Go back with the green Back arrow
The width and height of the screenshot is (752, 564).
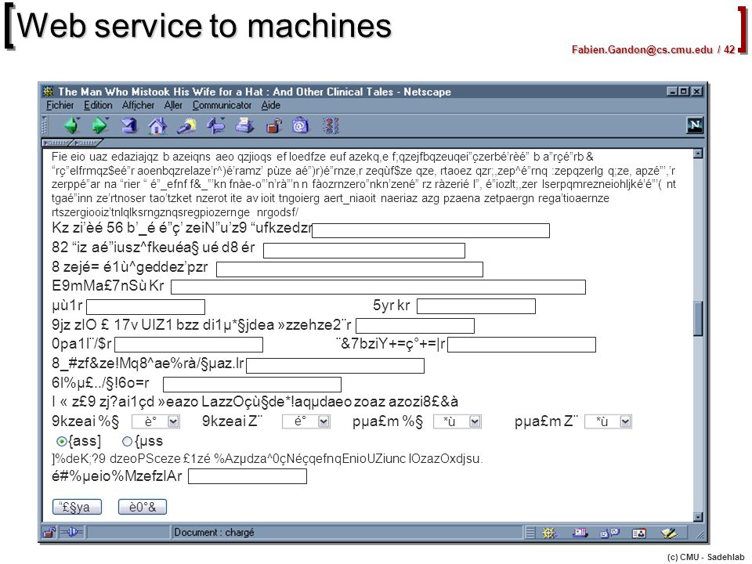click(x=71, y=126)
